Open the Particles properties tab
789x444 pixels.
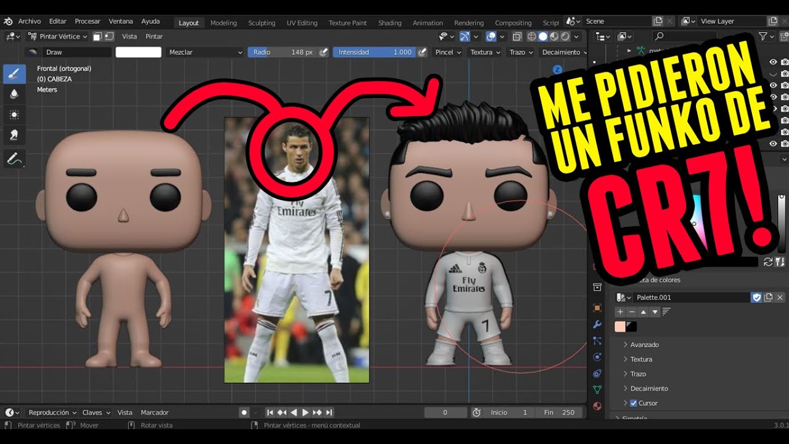[x=597, y=340]
